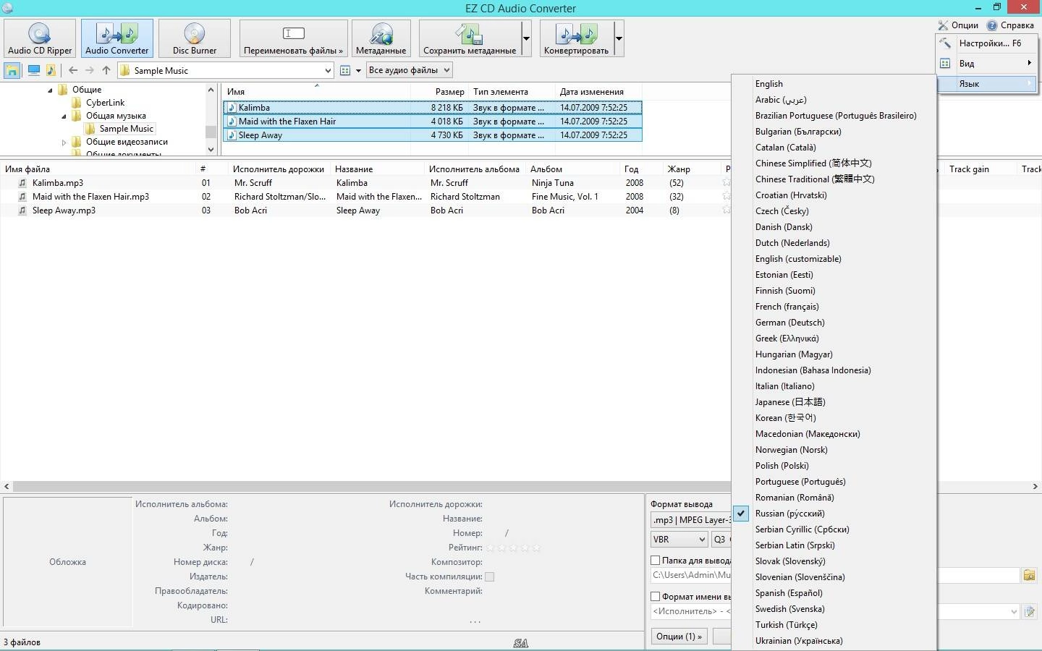Viewport: 1042px width, 651px height.
Task: Edit filename format with the pencil icon
Action: click(1029, 611)
